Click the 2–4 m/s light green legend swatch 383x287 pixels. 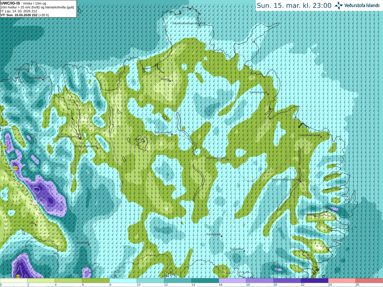click(x=41, y=281)
